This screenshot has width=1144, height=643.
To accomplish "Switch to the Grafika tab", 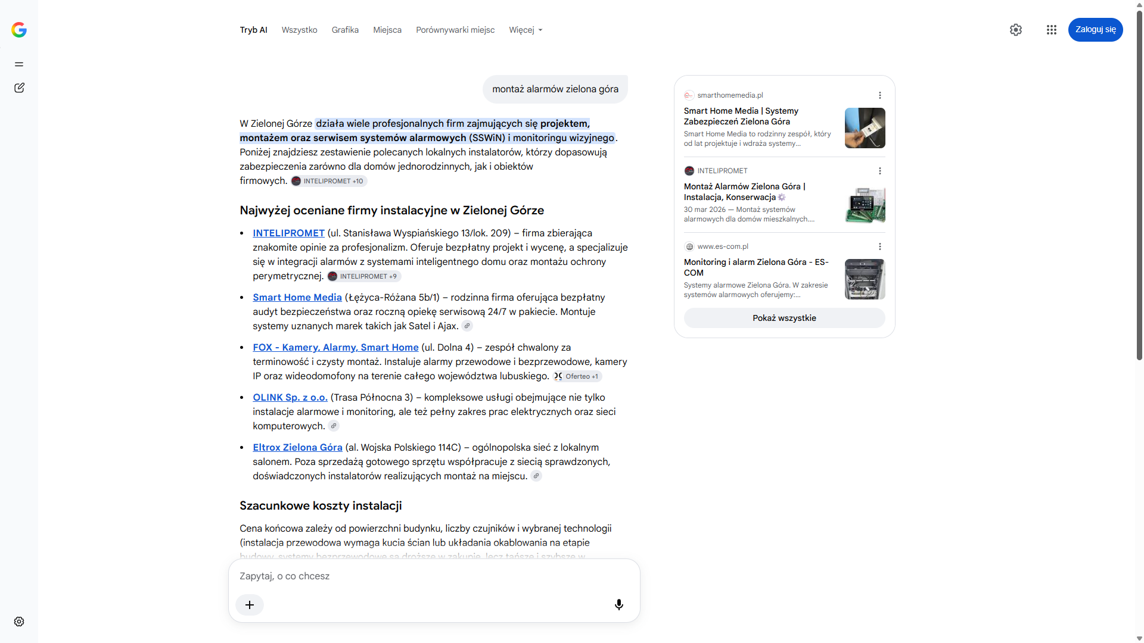I will point(345,30).
